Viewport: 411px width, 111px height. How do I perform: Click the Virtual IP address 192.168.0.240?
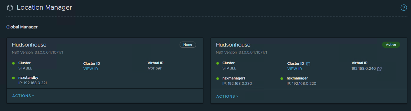[x=364, y=69]
